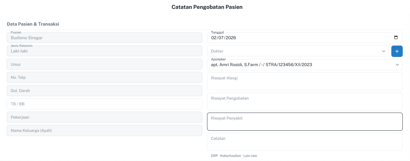Image resolution: width=410 pixels, height=161 pixels.
Task: Click the Umur input field
Action: (x=104, y=64)
